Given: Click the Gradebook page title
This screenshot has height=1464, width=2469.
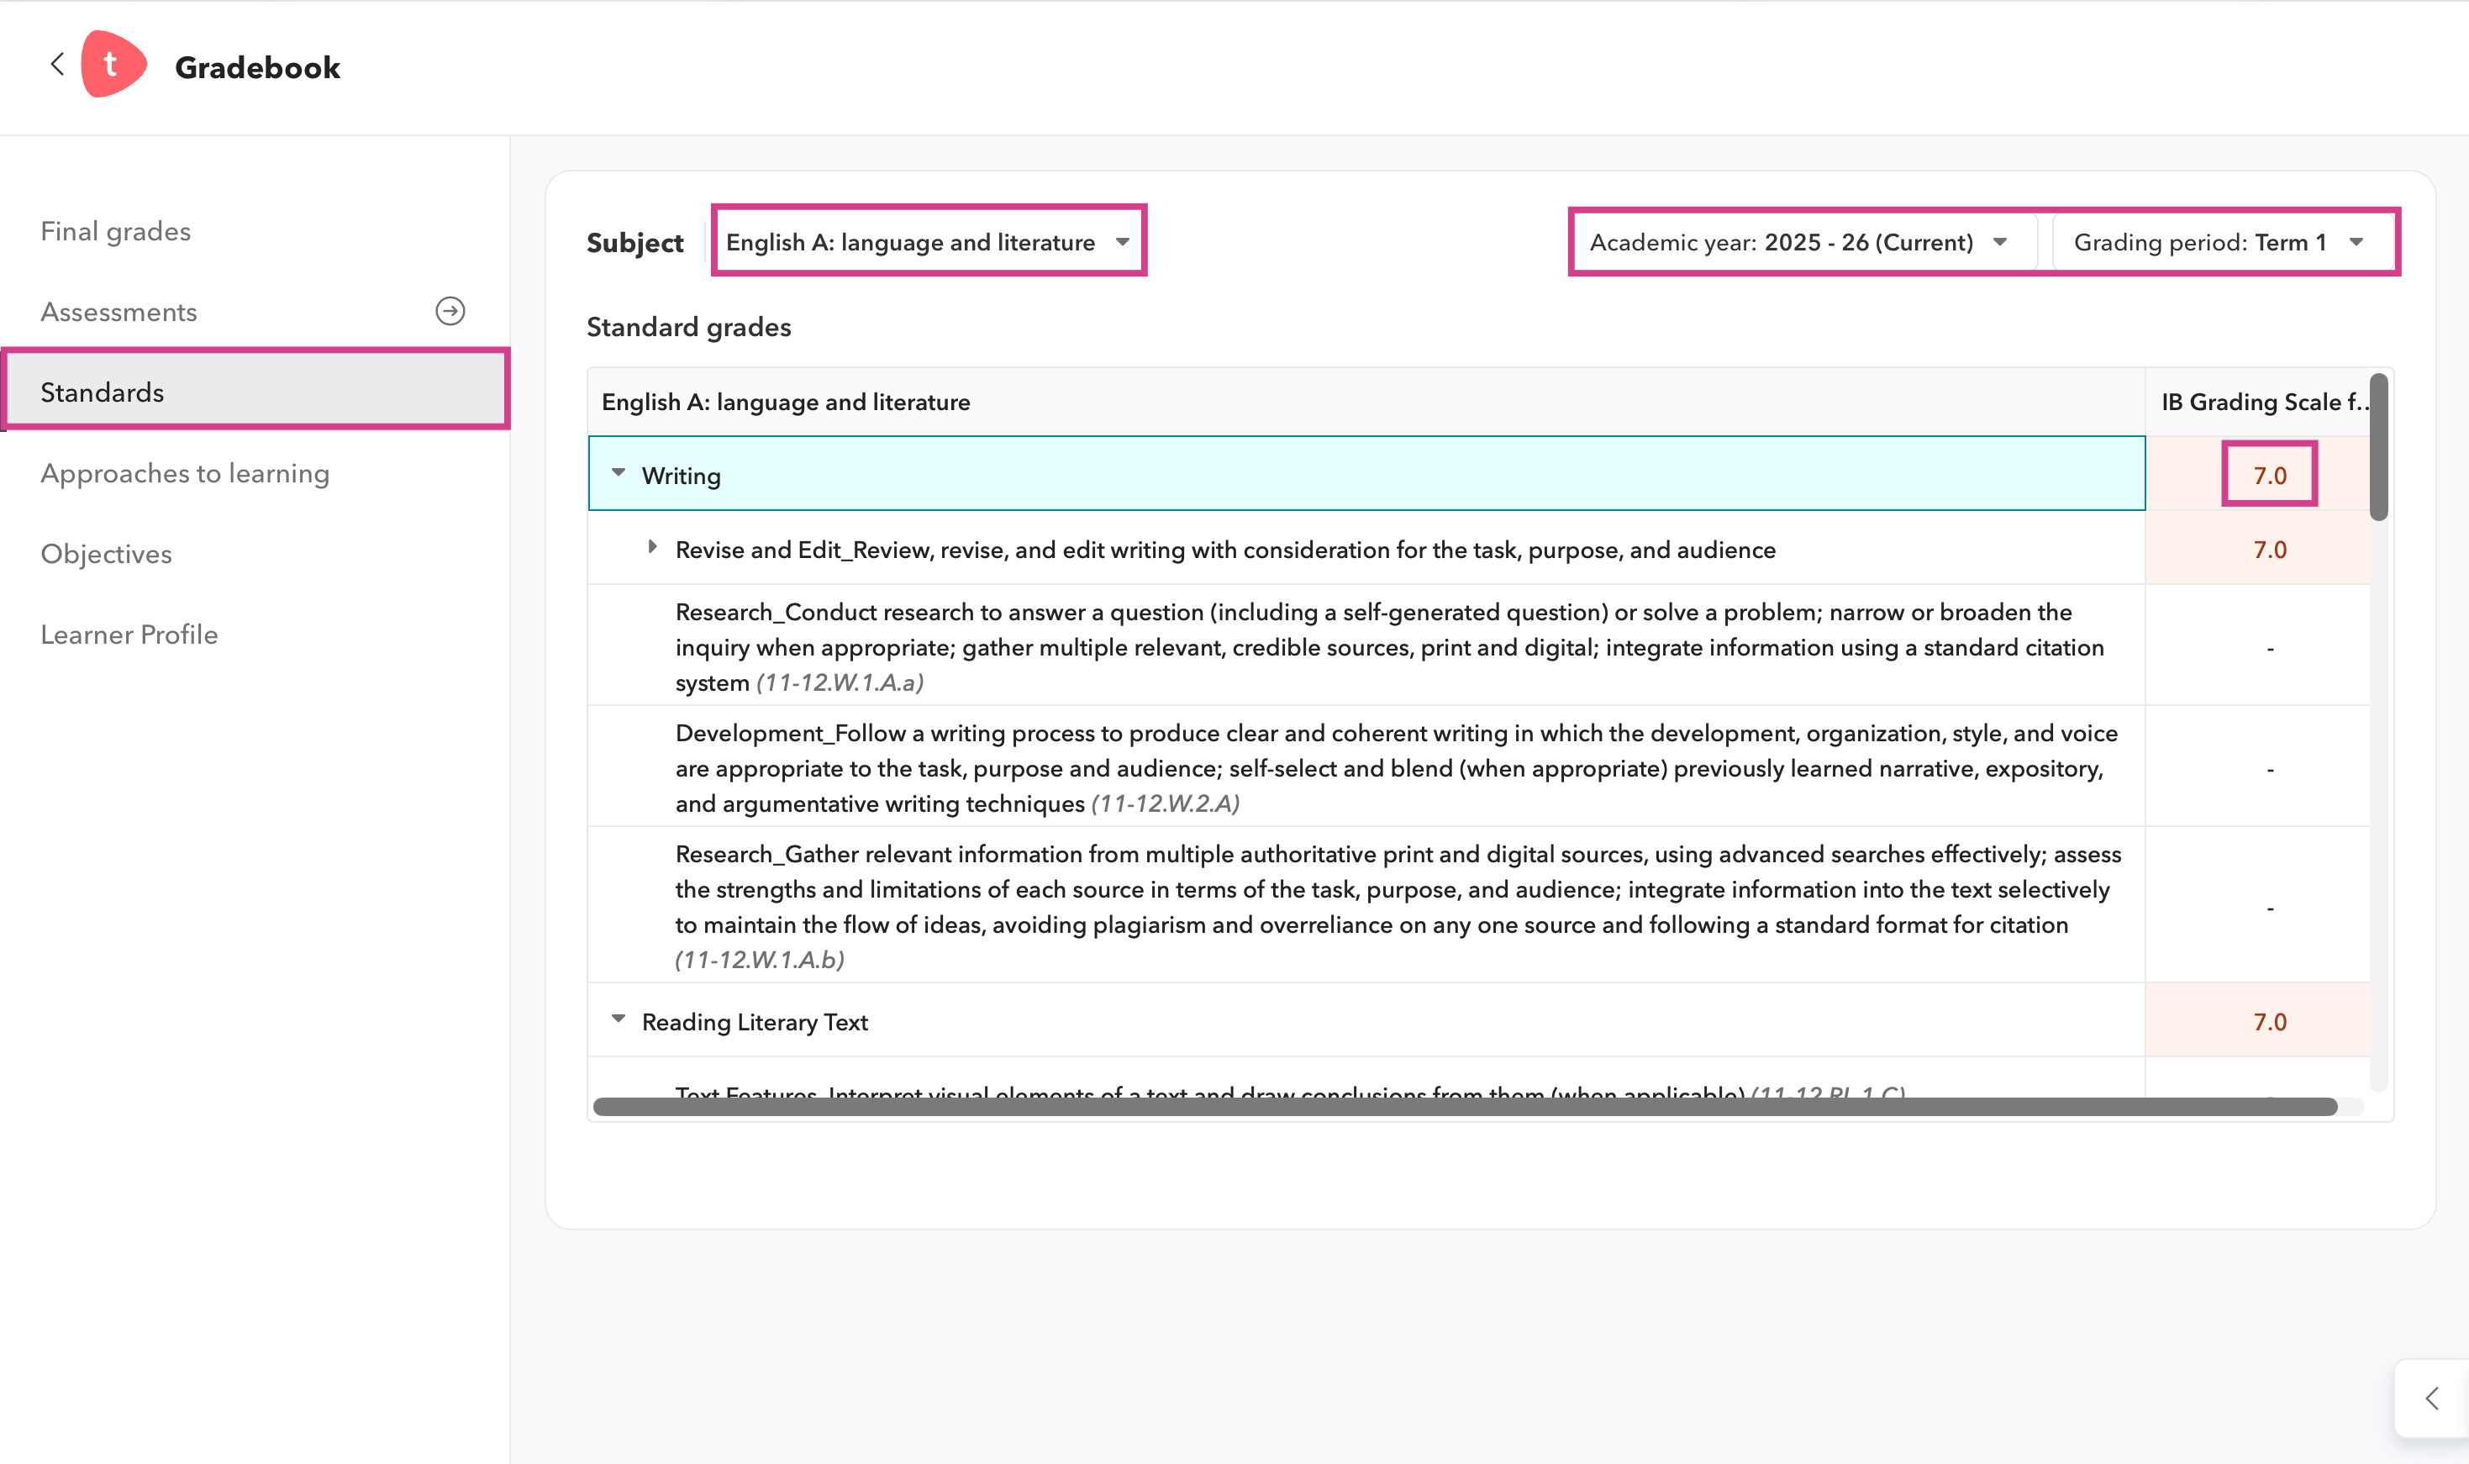Looking at the screenshot, I should click(257, 67).
